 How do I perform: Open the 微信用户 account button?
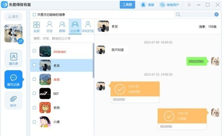click(169, 5)
